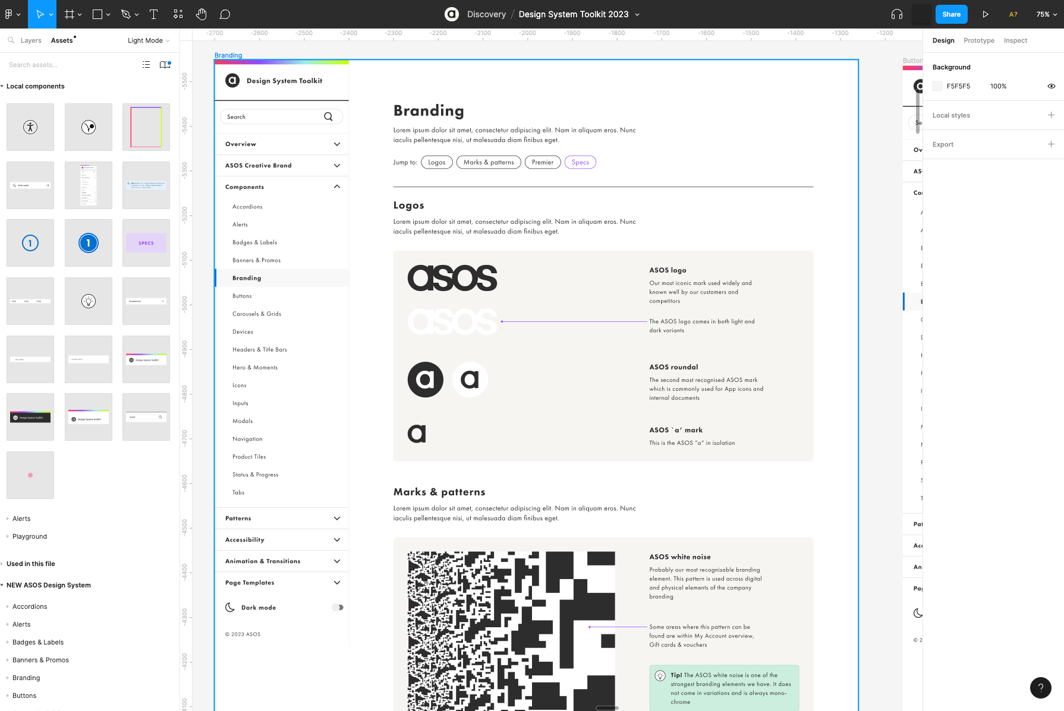Add export setting with plus icon

1051,144
